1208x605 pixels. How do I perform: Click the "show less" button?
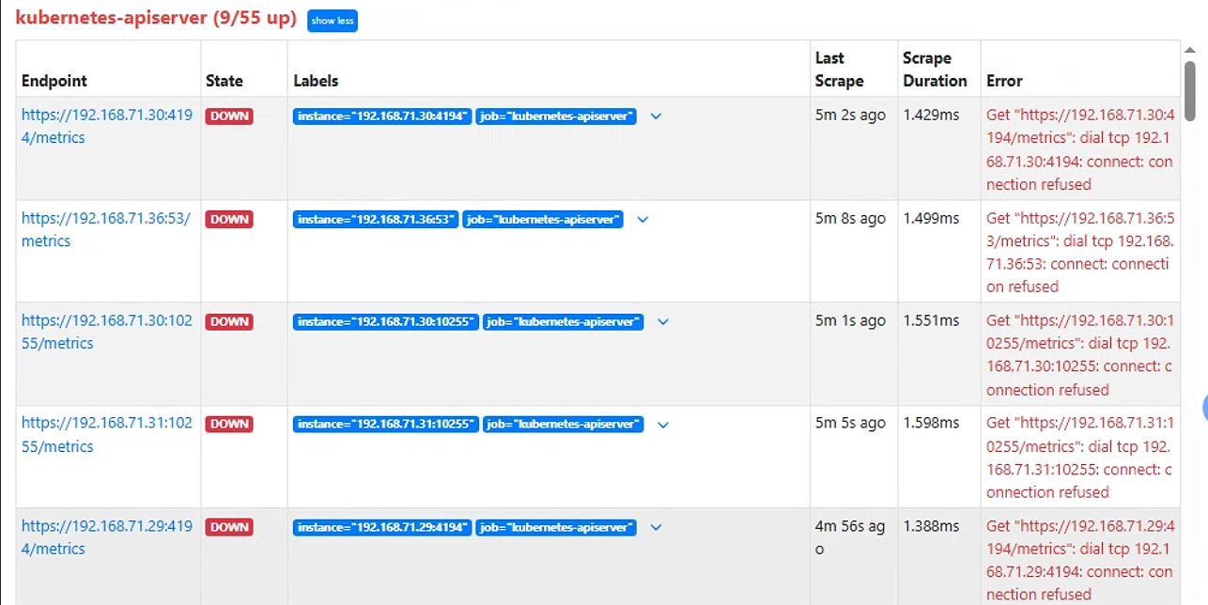click(x=333, y=21)
